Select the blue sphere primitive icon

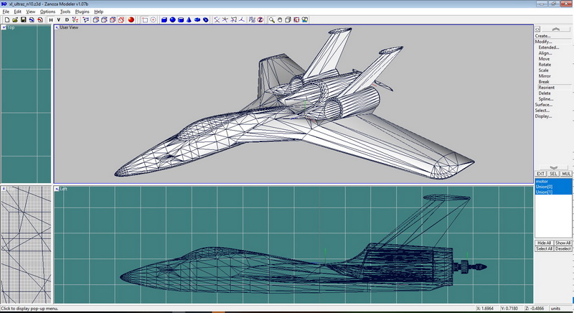coord(172,20)
